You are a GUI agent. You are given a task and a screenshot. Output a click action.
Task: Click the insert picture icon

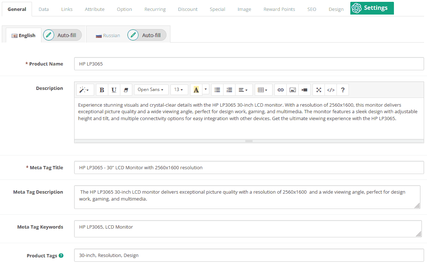[293, 90]
